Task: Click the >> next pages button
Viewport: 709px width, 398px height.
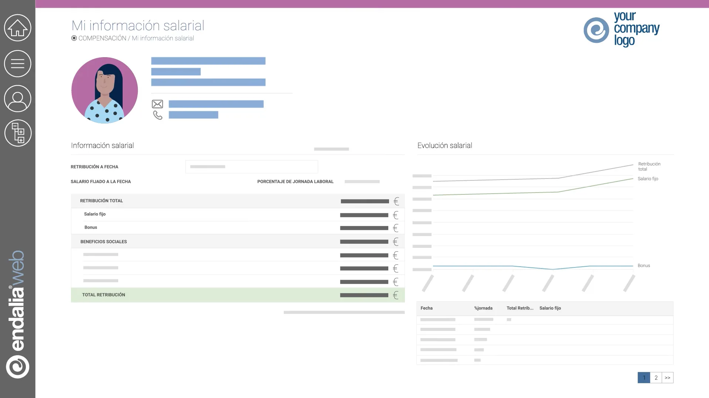Action: [x=668, y=378]
